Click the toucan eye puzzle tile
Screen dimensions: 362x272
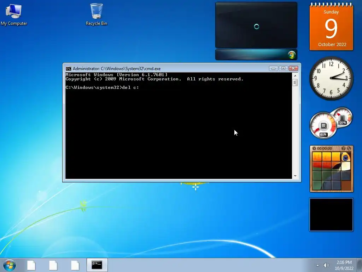pyautogui.click(x=346, y=157)
